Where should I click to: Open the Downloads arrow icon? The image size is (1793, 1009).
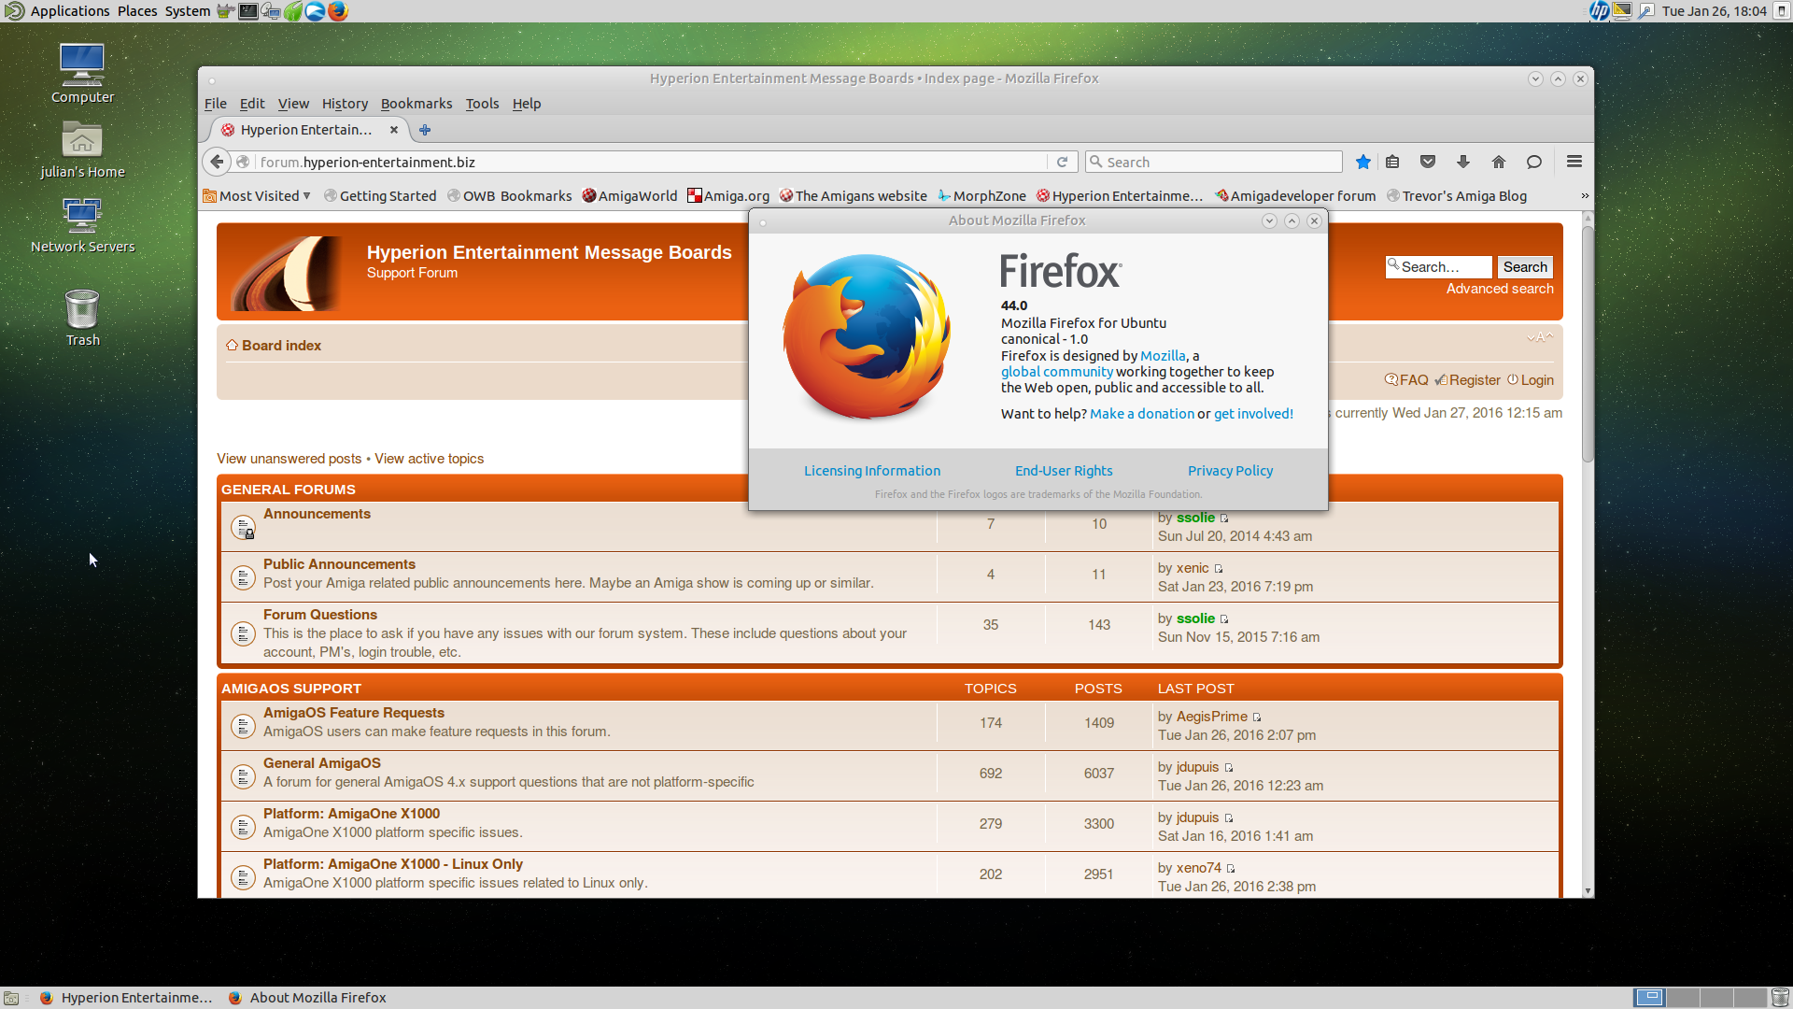click(1463, 162)
